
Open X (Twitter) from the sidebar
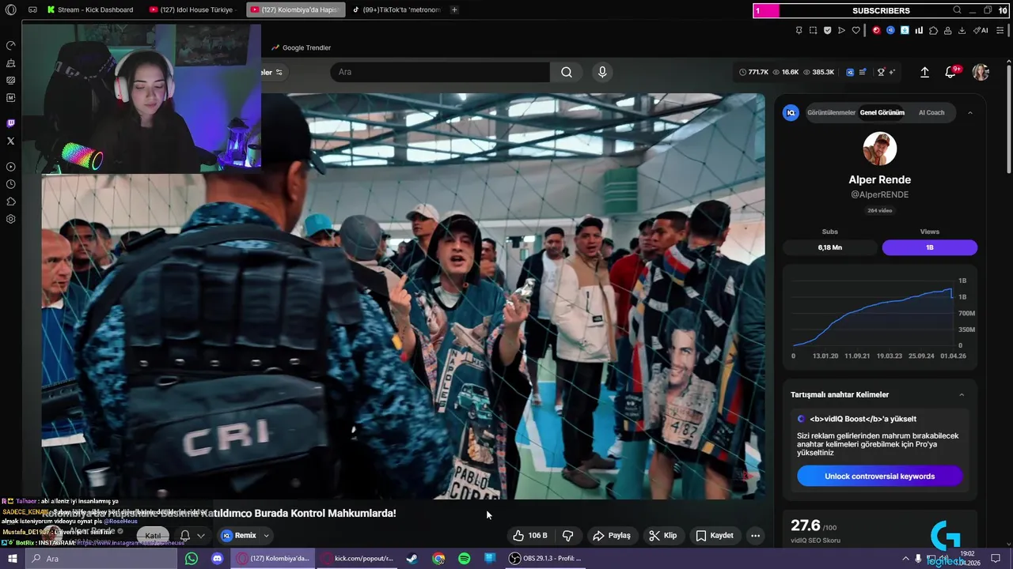11,141
